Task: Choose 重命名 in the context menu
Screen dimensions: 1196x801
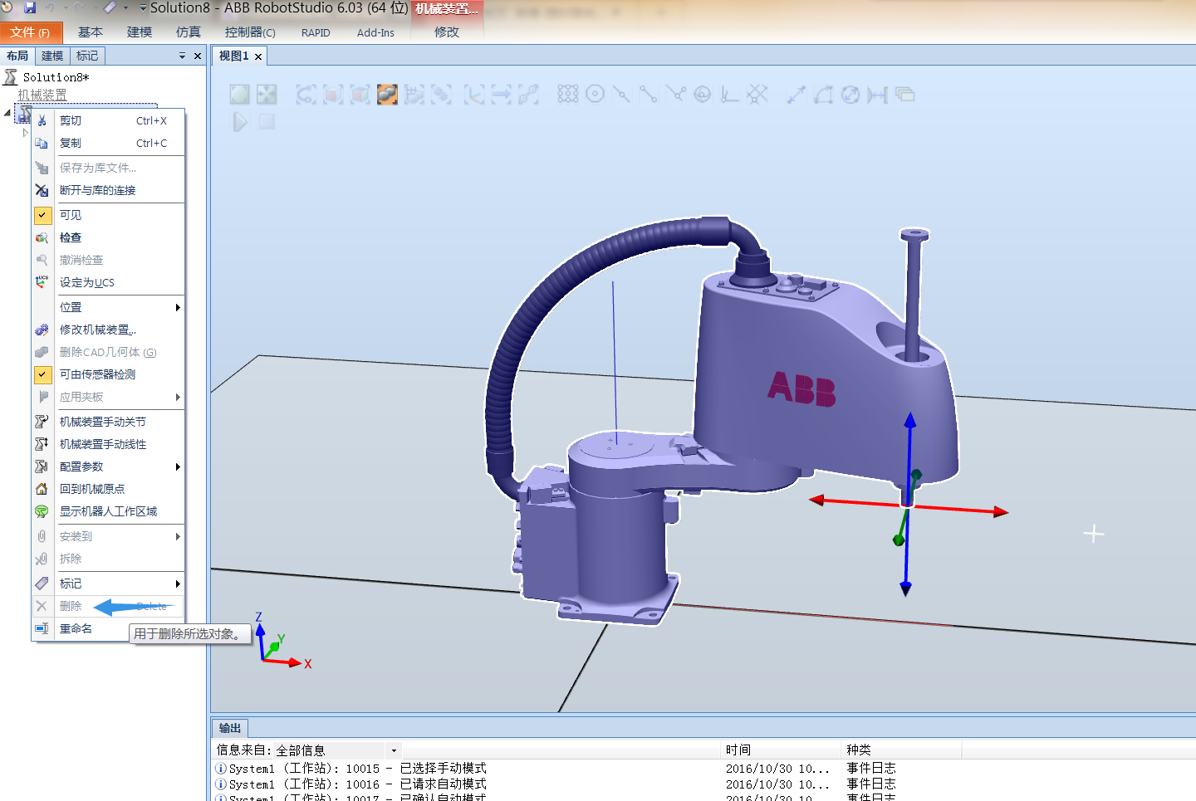Action: click(76, 628)
